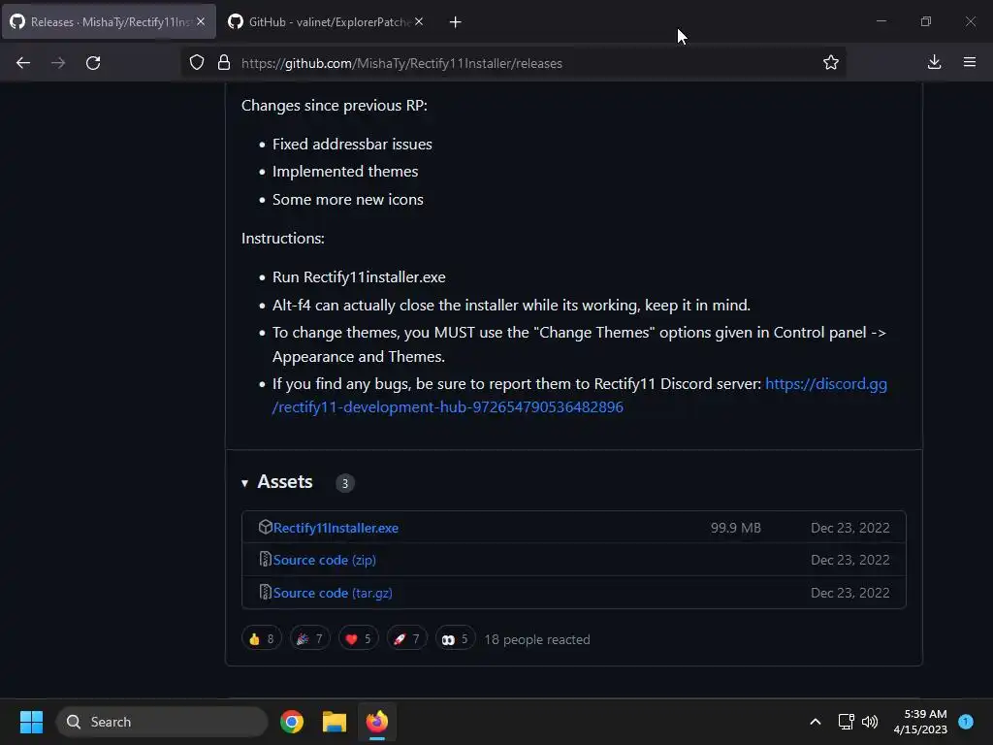Click the zip file icon beside Source code (zip)
Screen dimensions: 993x745
click(x=266, y=560)
